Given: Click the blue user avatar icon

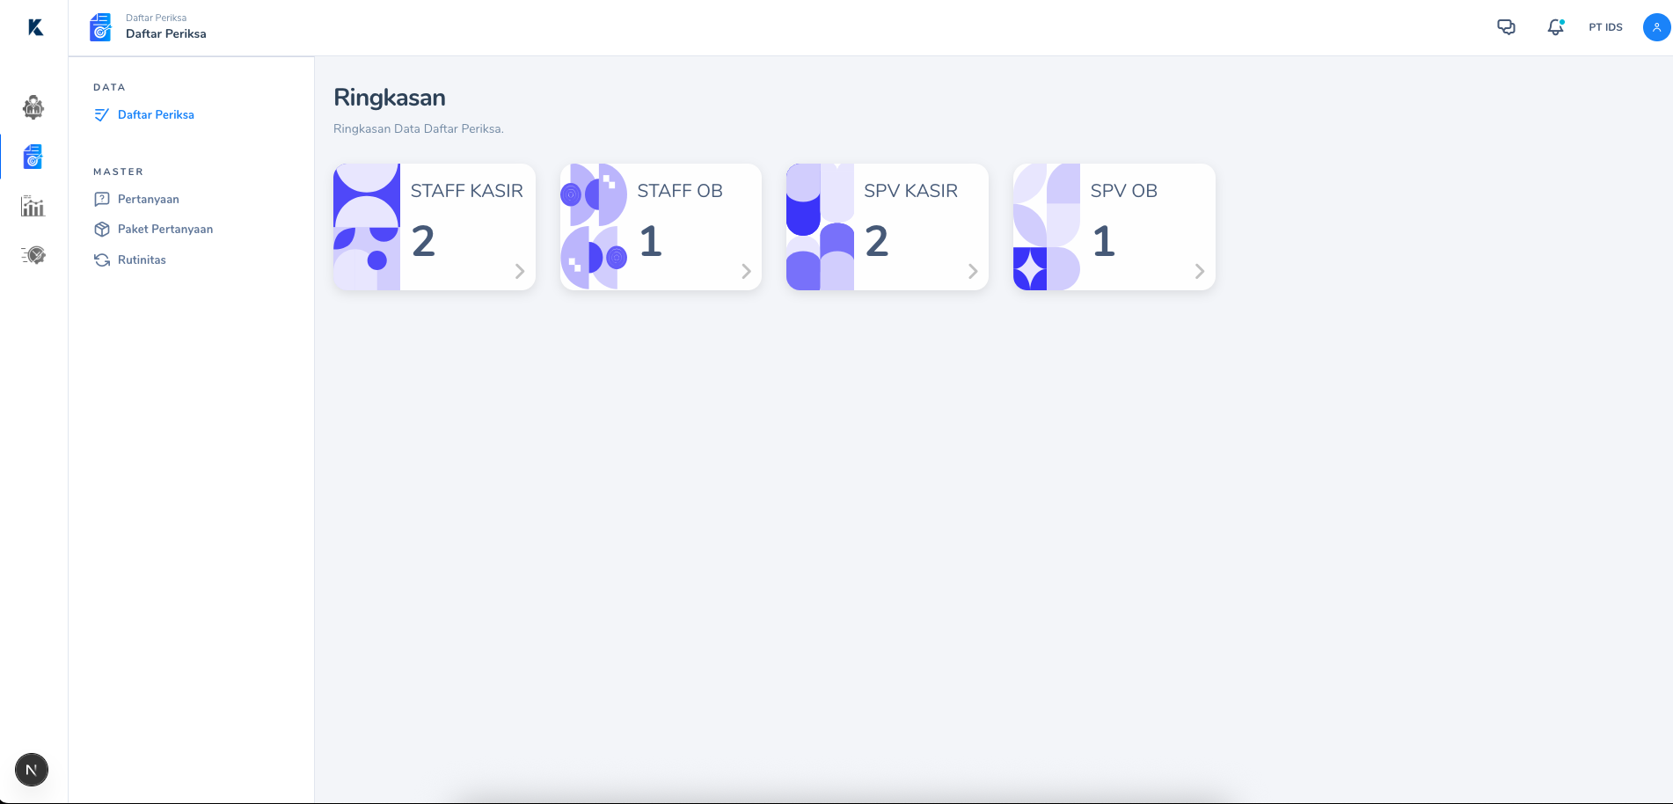Looking at the screenshot, I should click(x=1656, y=27).
